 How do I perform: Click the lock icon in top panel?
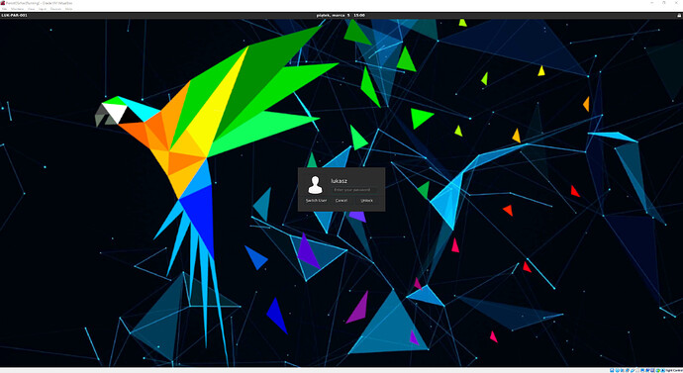point(679,15)
